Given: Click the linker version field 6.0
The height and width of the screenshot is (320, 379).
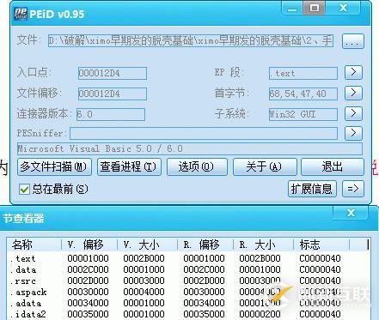Looking at the screenshot, I should [111, 114].
